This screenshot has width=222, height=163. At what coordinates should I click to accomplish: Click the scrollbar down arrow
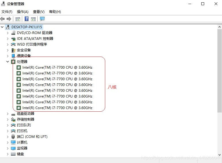[219, 155]
